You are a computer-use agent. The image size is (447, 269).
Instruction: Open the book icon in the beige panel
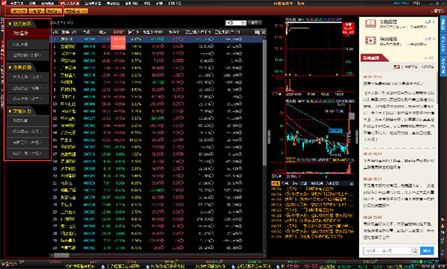tap(370, 24)
